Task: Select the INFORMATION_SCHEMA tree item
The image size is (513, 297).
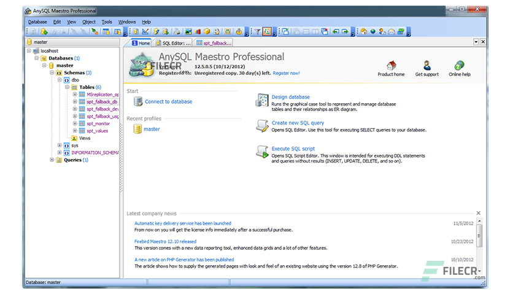Action: tap(95, 153)
